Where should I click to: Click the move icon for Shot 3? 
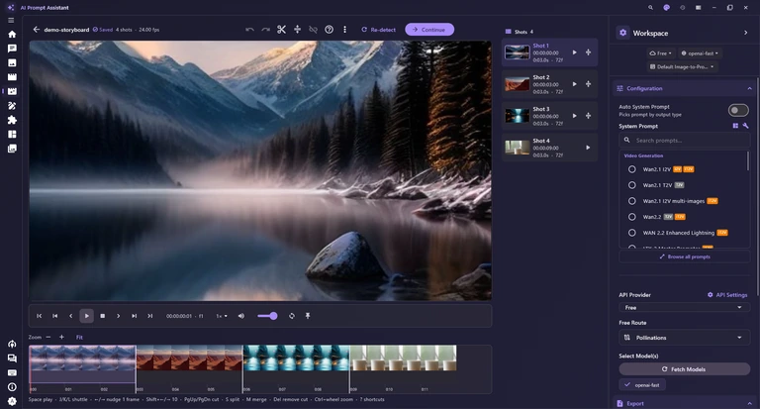[x=588, y=116]
